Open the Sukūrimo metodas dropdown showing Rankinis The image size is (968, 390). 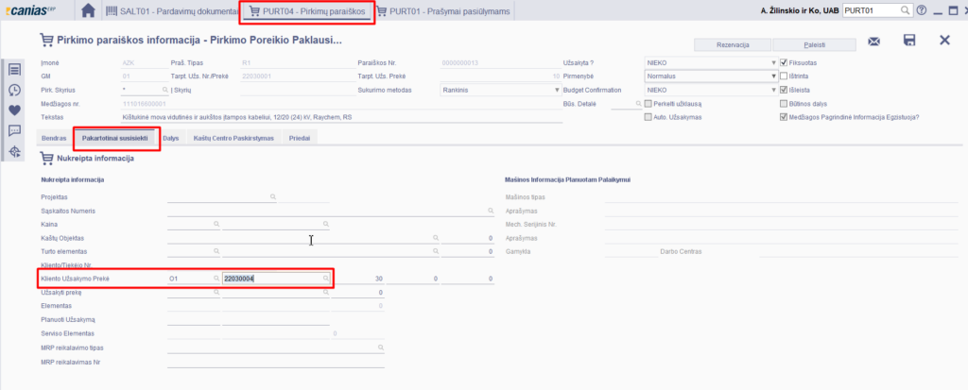499,90
